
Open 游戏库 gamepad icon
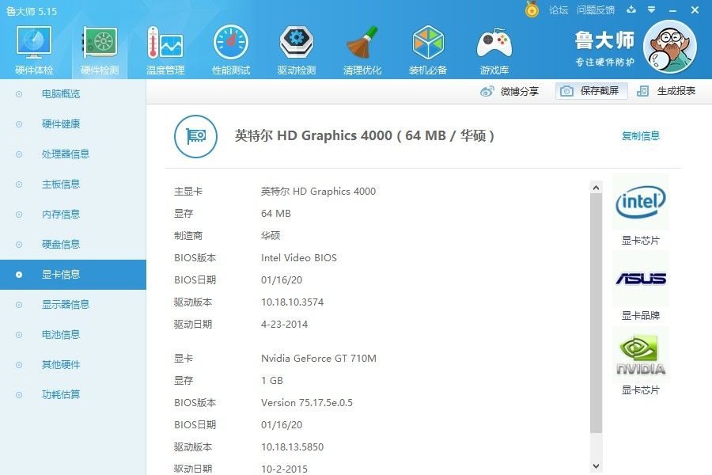[x=494, y=44]
